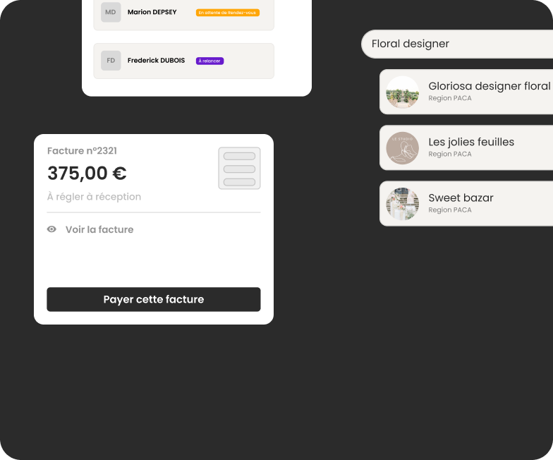Choose Sweet bazar result

pyautogui.click(x=466, y=203)
